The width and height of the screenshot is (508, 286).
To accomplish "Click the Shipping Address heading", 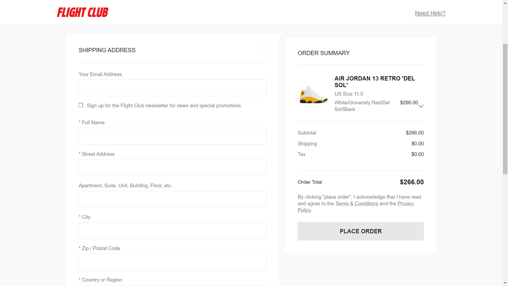I will pyautogui.click(x=107, y=50).
